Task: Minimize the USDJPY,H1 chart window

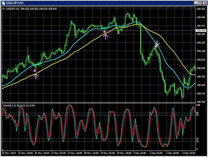Action: (x=196, y=3)
